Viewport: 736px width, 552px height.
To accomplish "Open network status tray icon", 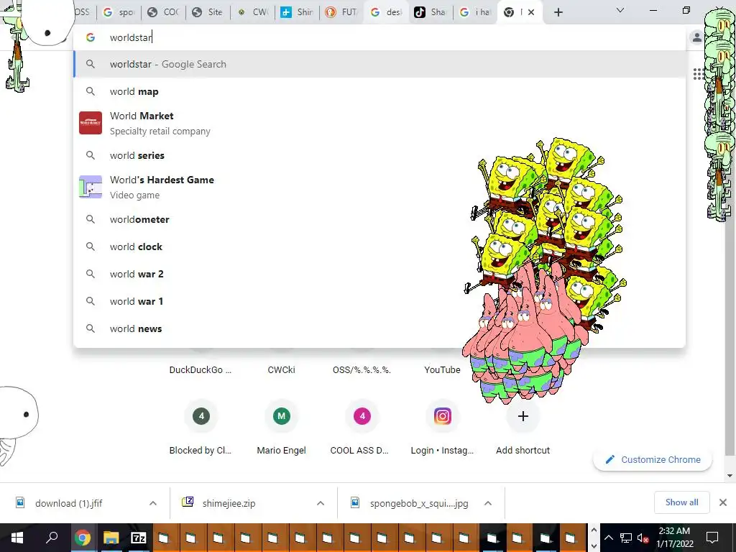I will point(626,538).
